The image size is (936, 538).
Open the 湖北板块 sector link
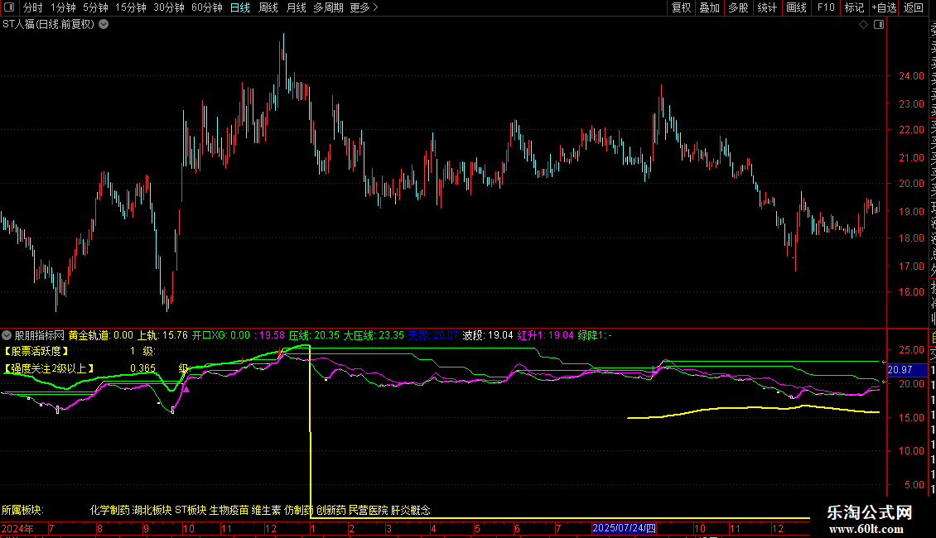click(x=152, y=511)
